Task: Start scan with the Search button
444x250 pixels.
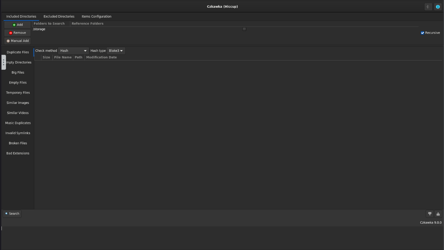Action: (12, 214)
